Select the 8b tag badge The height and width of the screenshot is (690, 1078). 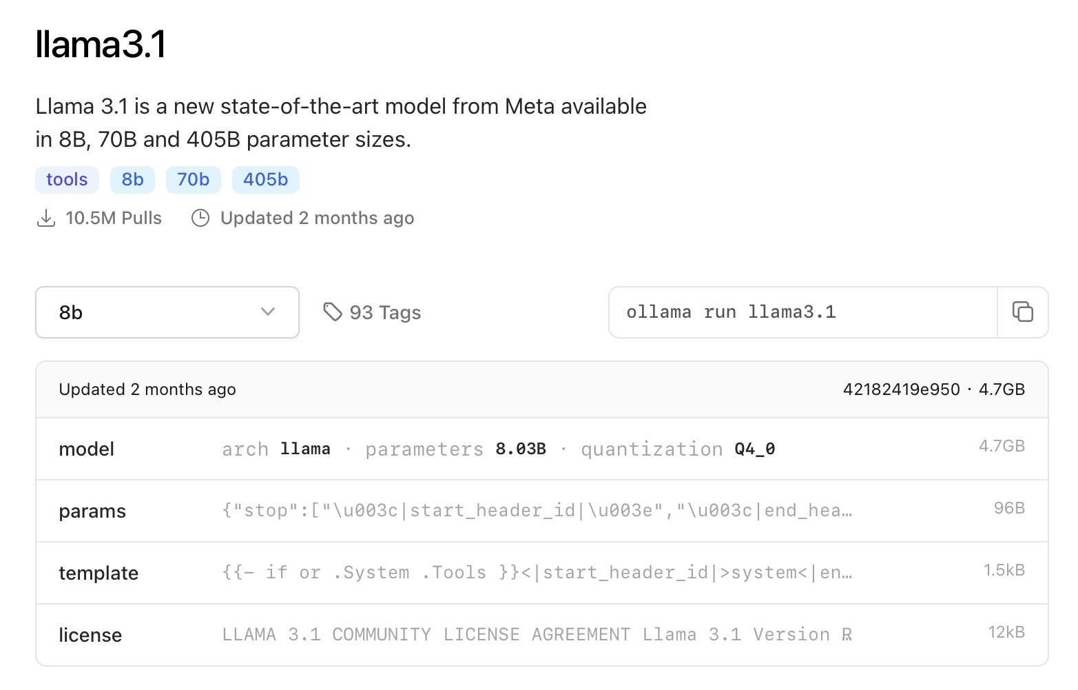coord(132,180)
